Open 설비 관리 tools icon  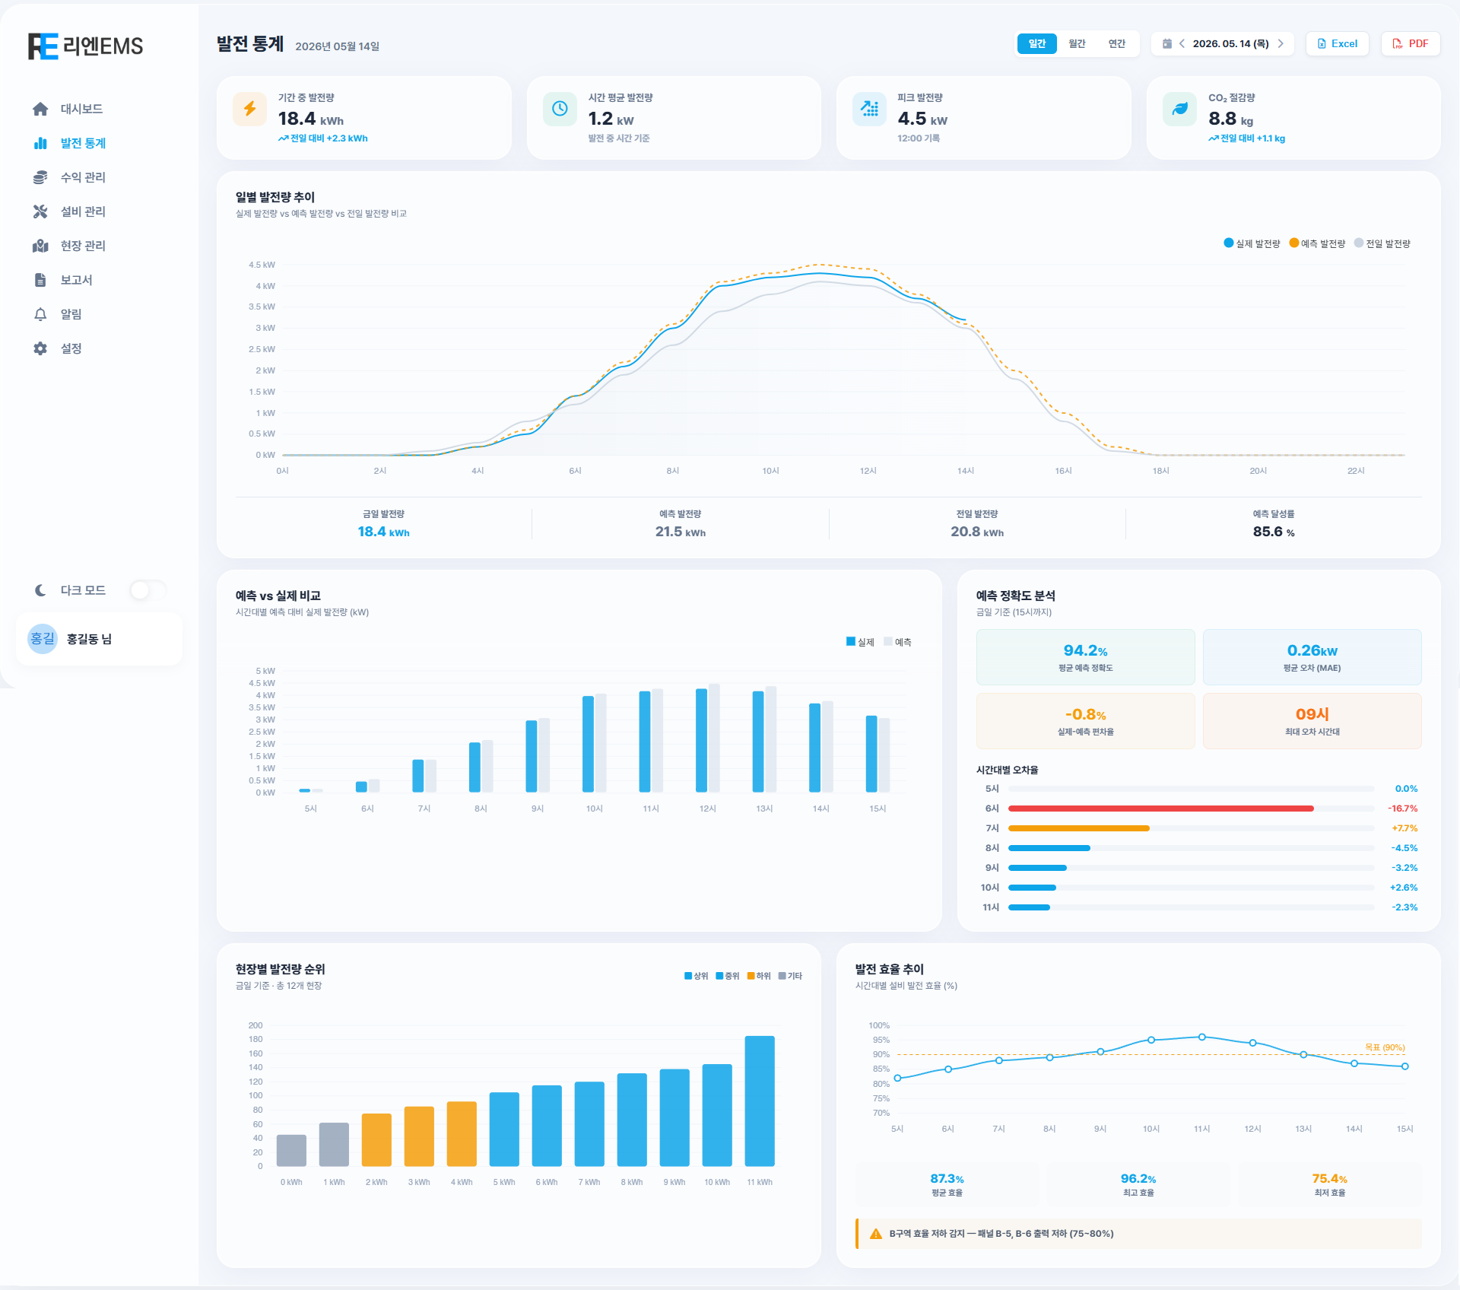(x=40, y=211)
